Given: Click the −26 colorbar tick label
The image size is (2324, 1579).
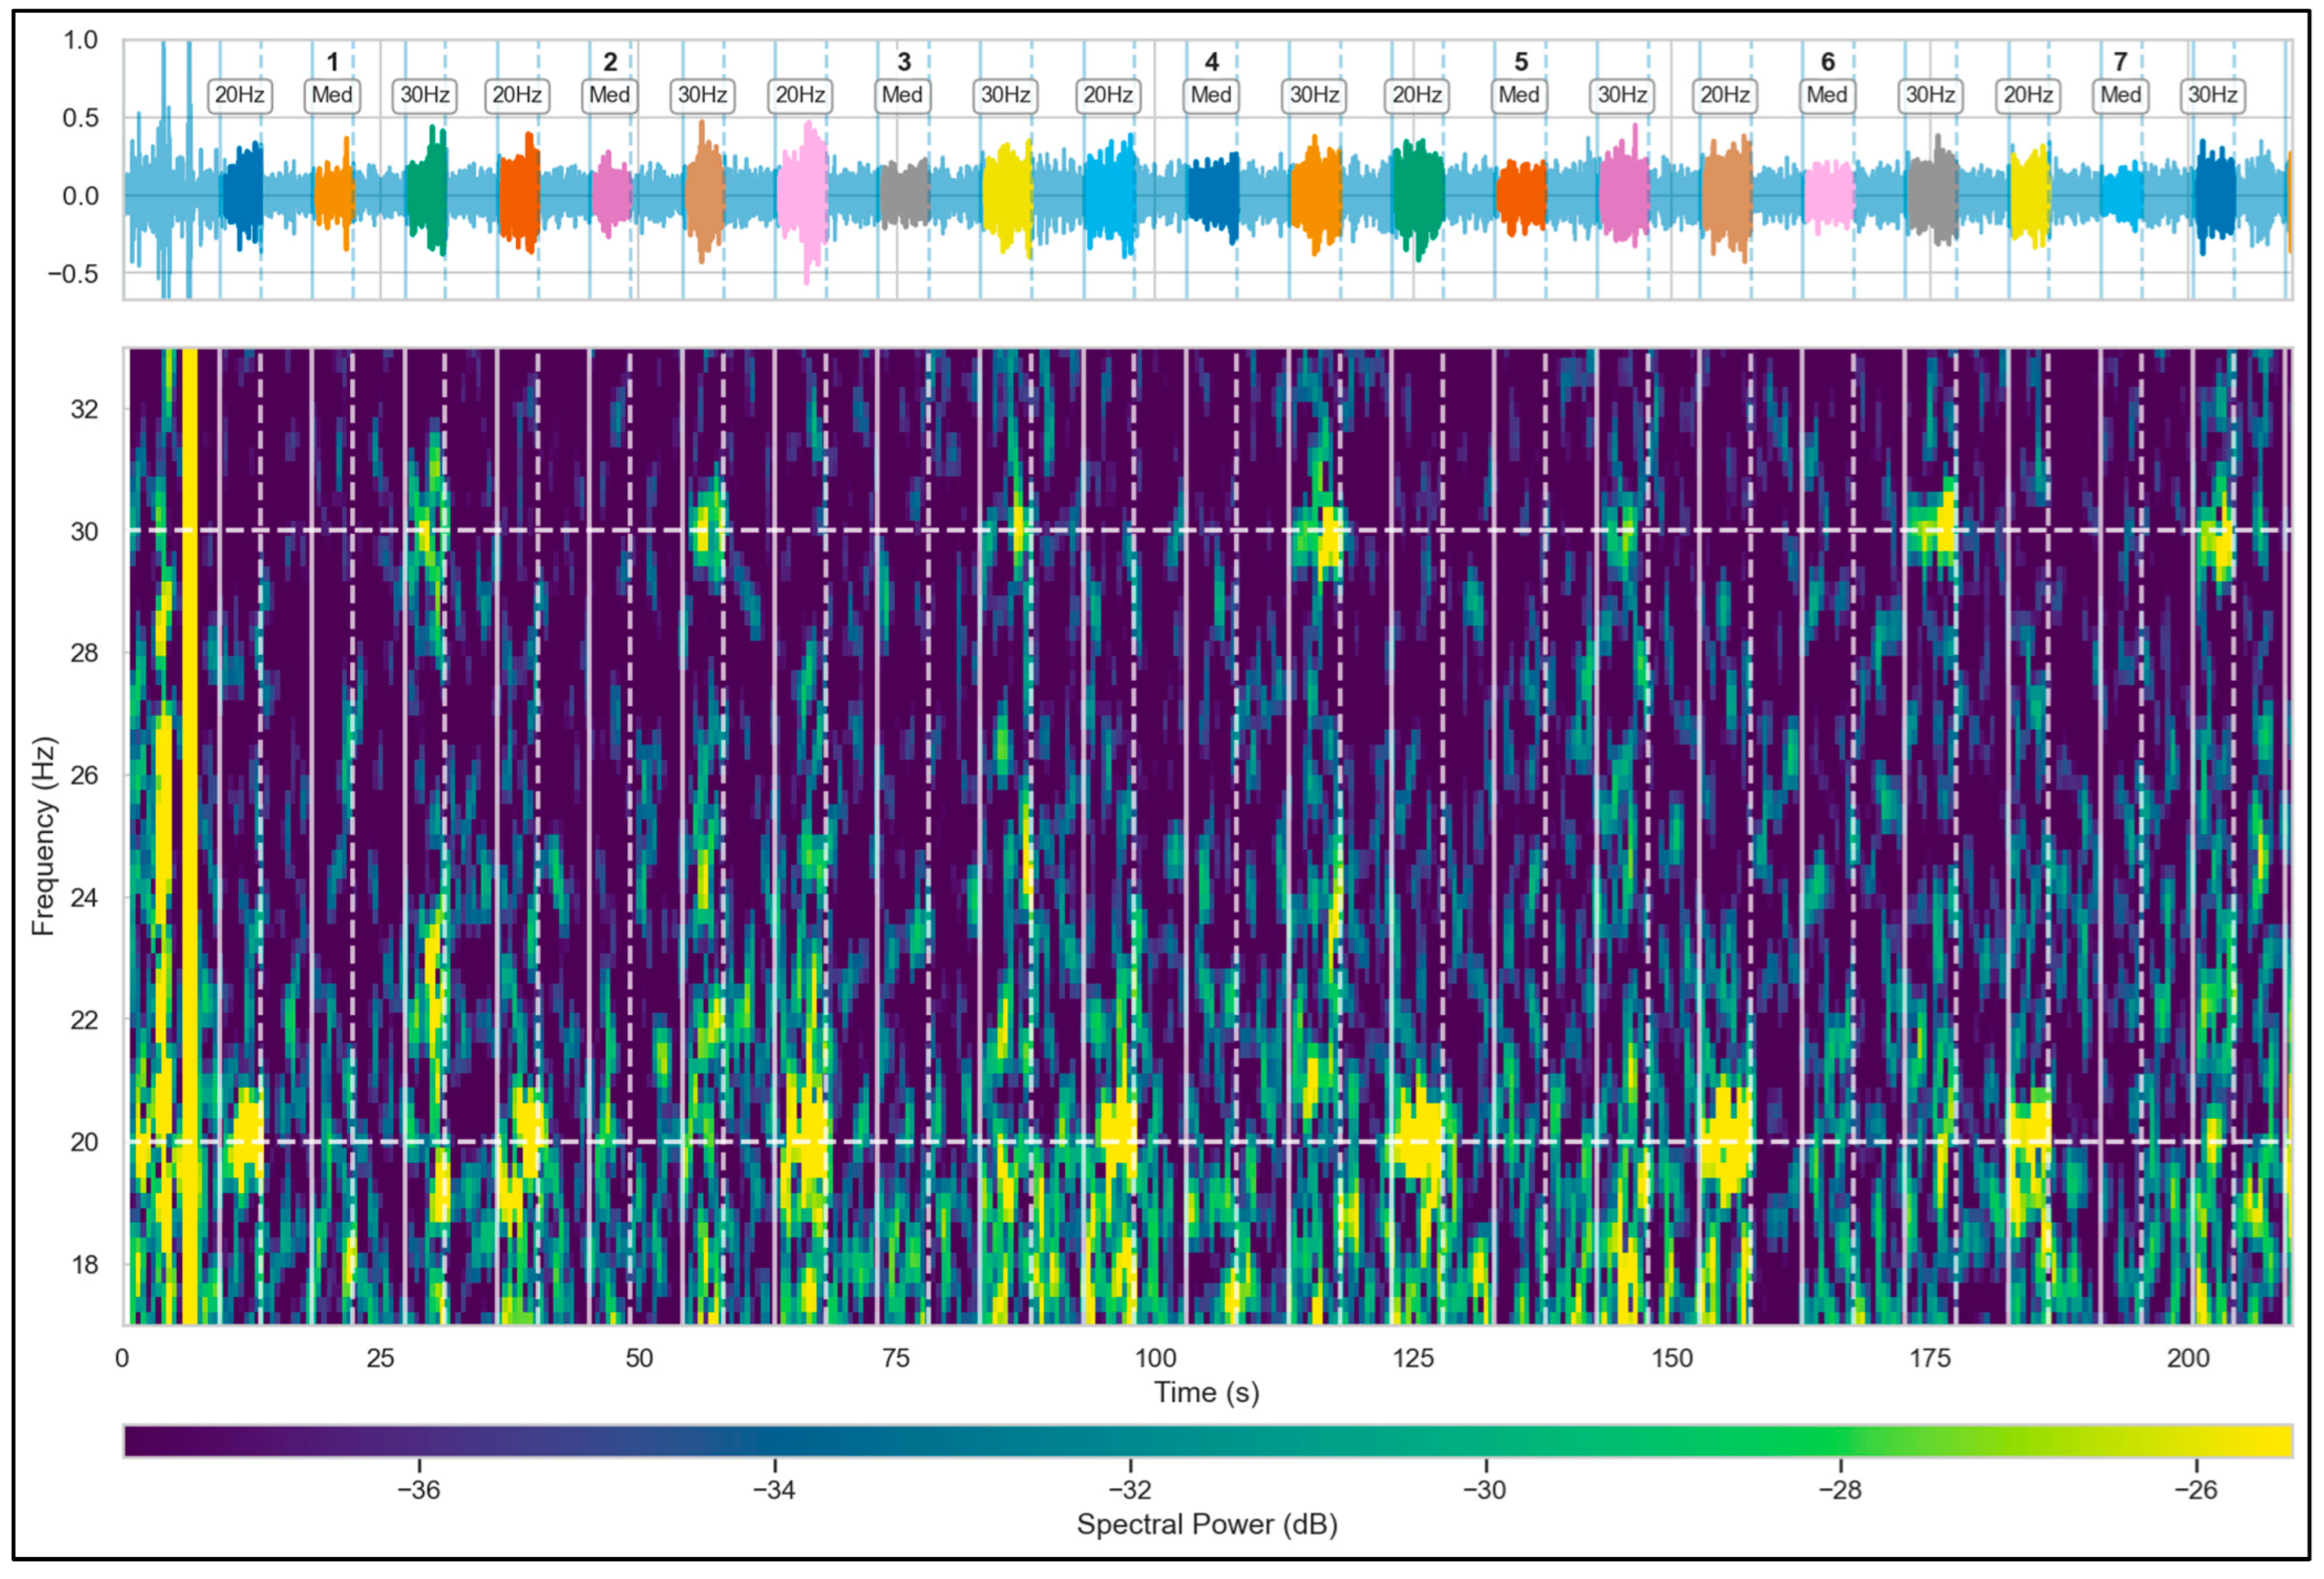Looking at the screenshot, I should click(x=2196, y=1490).
